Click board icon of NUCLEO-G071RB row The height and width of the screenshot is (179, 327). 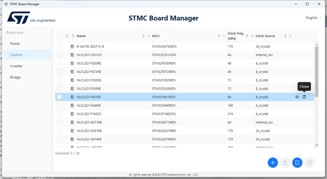tap(72, 123)
